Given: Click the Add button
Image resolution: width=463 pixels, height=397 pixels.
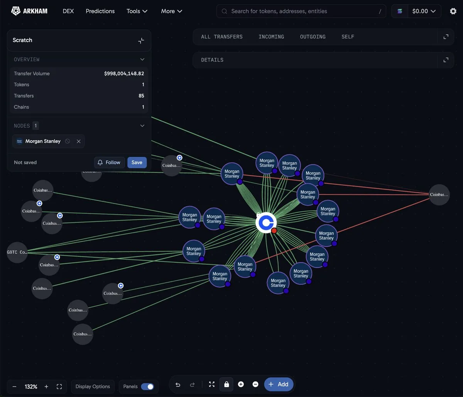Looking at the screenshot, I should click(279, 384).
